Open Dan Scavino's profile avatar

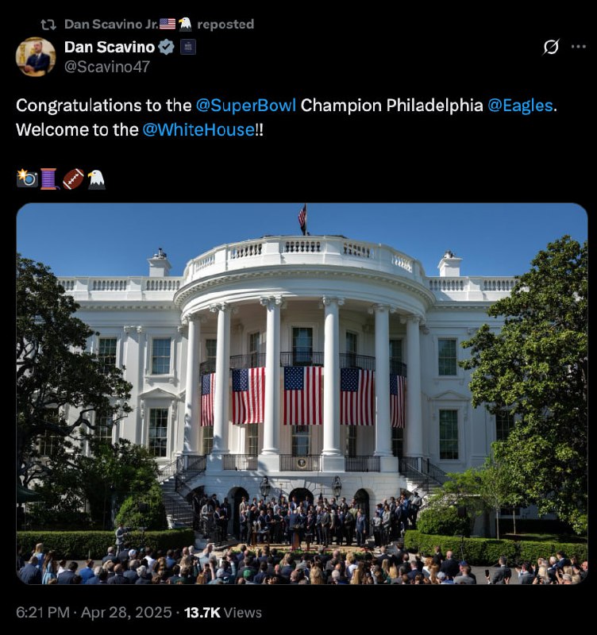[36, 56]
